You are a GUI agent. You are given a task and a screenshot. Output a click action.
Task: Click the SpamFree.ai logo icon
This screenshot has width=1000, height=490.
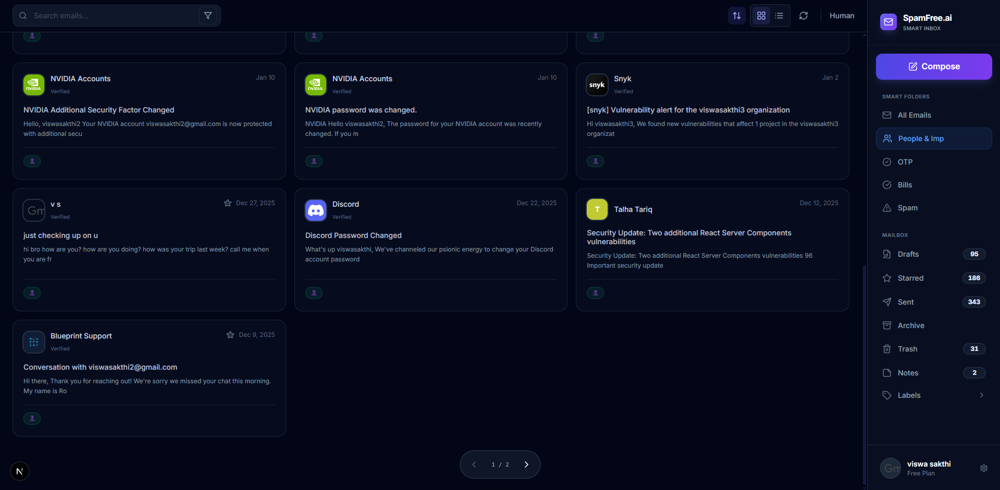point(888,22)
